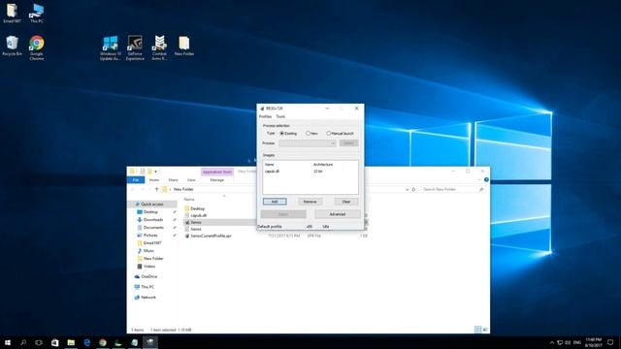Click the Add image button
Viewport: 621px width, 349px height.
tap(275, 202)
